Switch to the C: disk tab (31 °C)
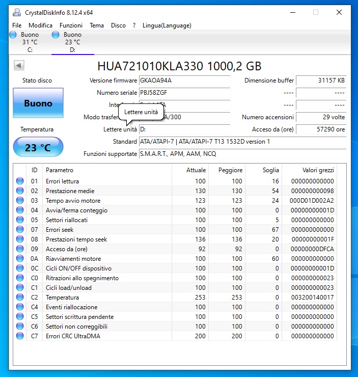Image resolution: width=358 pixels, height=377 pixels. (30, 42)
